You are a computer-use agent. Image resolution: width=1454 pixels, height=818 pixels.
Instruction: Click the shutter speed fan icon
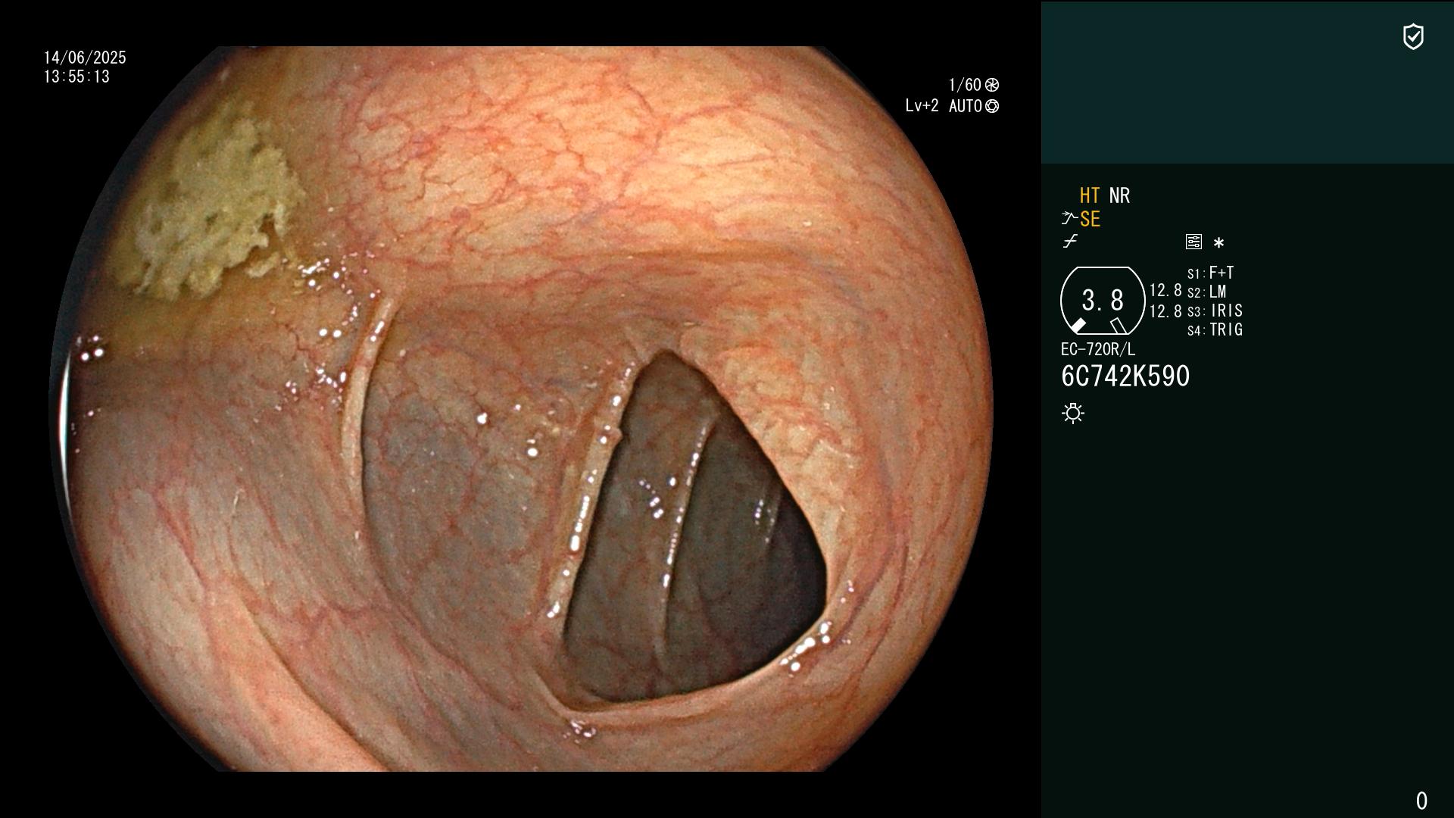tap(992, 85)
